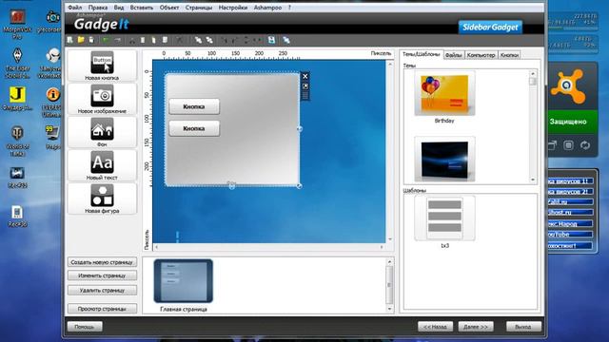Click the themes list scroll-down arrow
This screenshot has height=342, width=609.
[533, 180]
